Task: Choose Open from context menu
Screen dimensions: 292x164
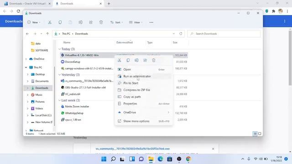Action: pyautogui.click(x=144, y=69)
